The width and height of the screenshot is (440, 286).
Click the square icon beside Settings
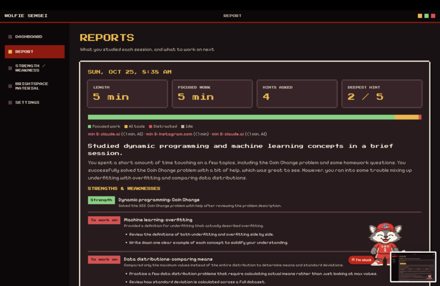10,103
